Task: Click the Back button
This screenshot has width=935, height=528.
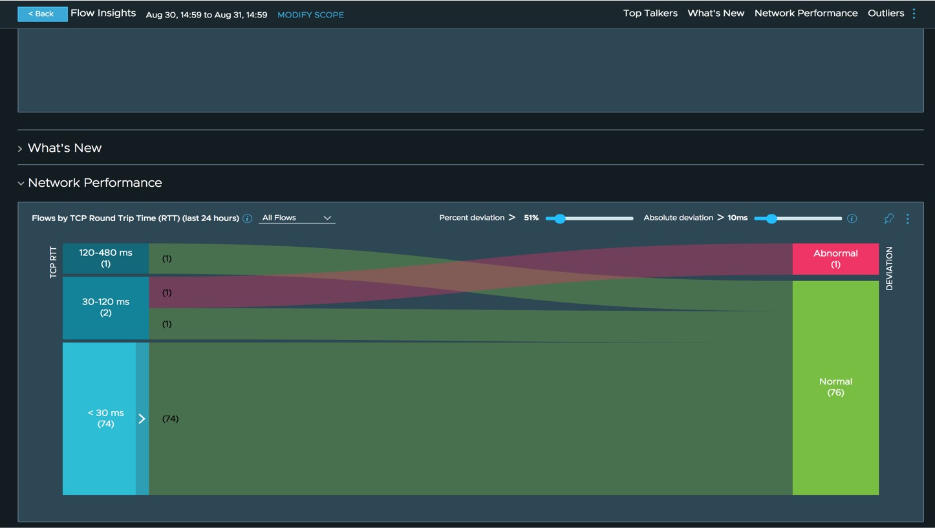Action: click(42, 14)
